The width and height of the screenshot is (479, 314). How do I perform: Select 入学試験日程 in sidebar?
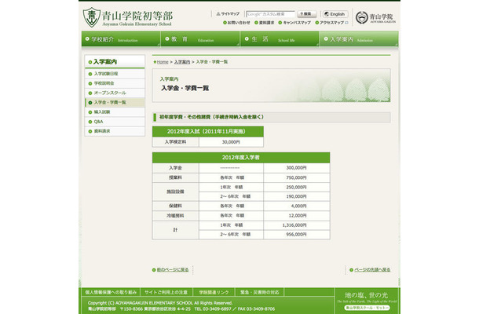(x=115, y=74)
